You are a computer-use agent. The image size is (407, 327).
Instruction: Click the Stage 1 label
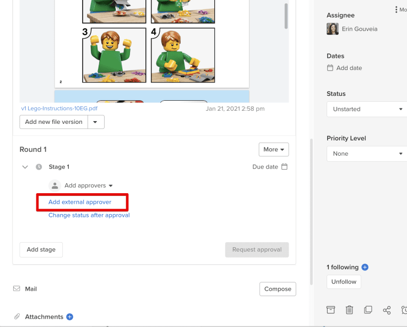[59, 167]
